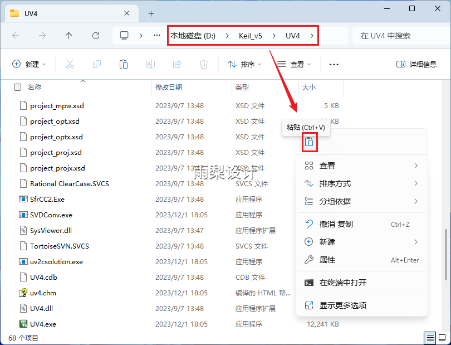The width and height of the screenshot is (451, 345).
Task: Click the paste icon in the context menu
Action: tap(310, 143)
